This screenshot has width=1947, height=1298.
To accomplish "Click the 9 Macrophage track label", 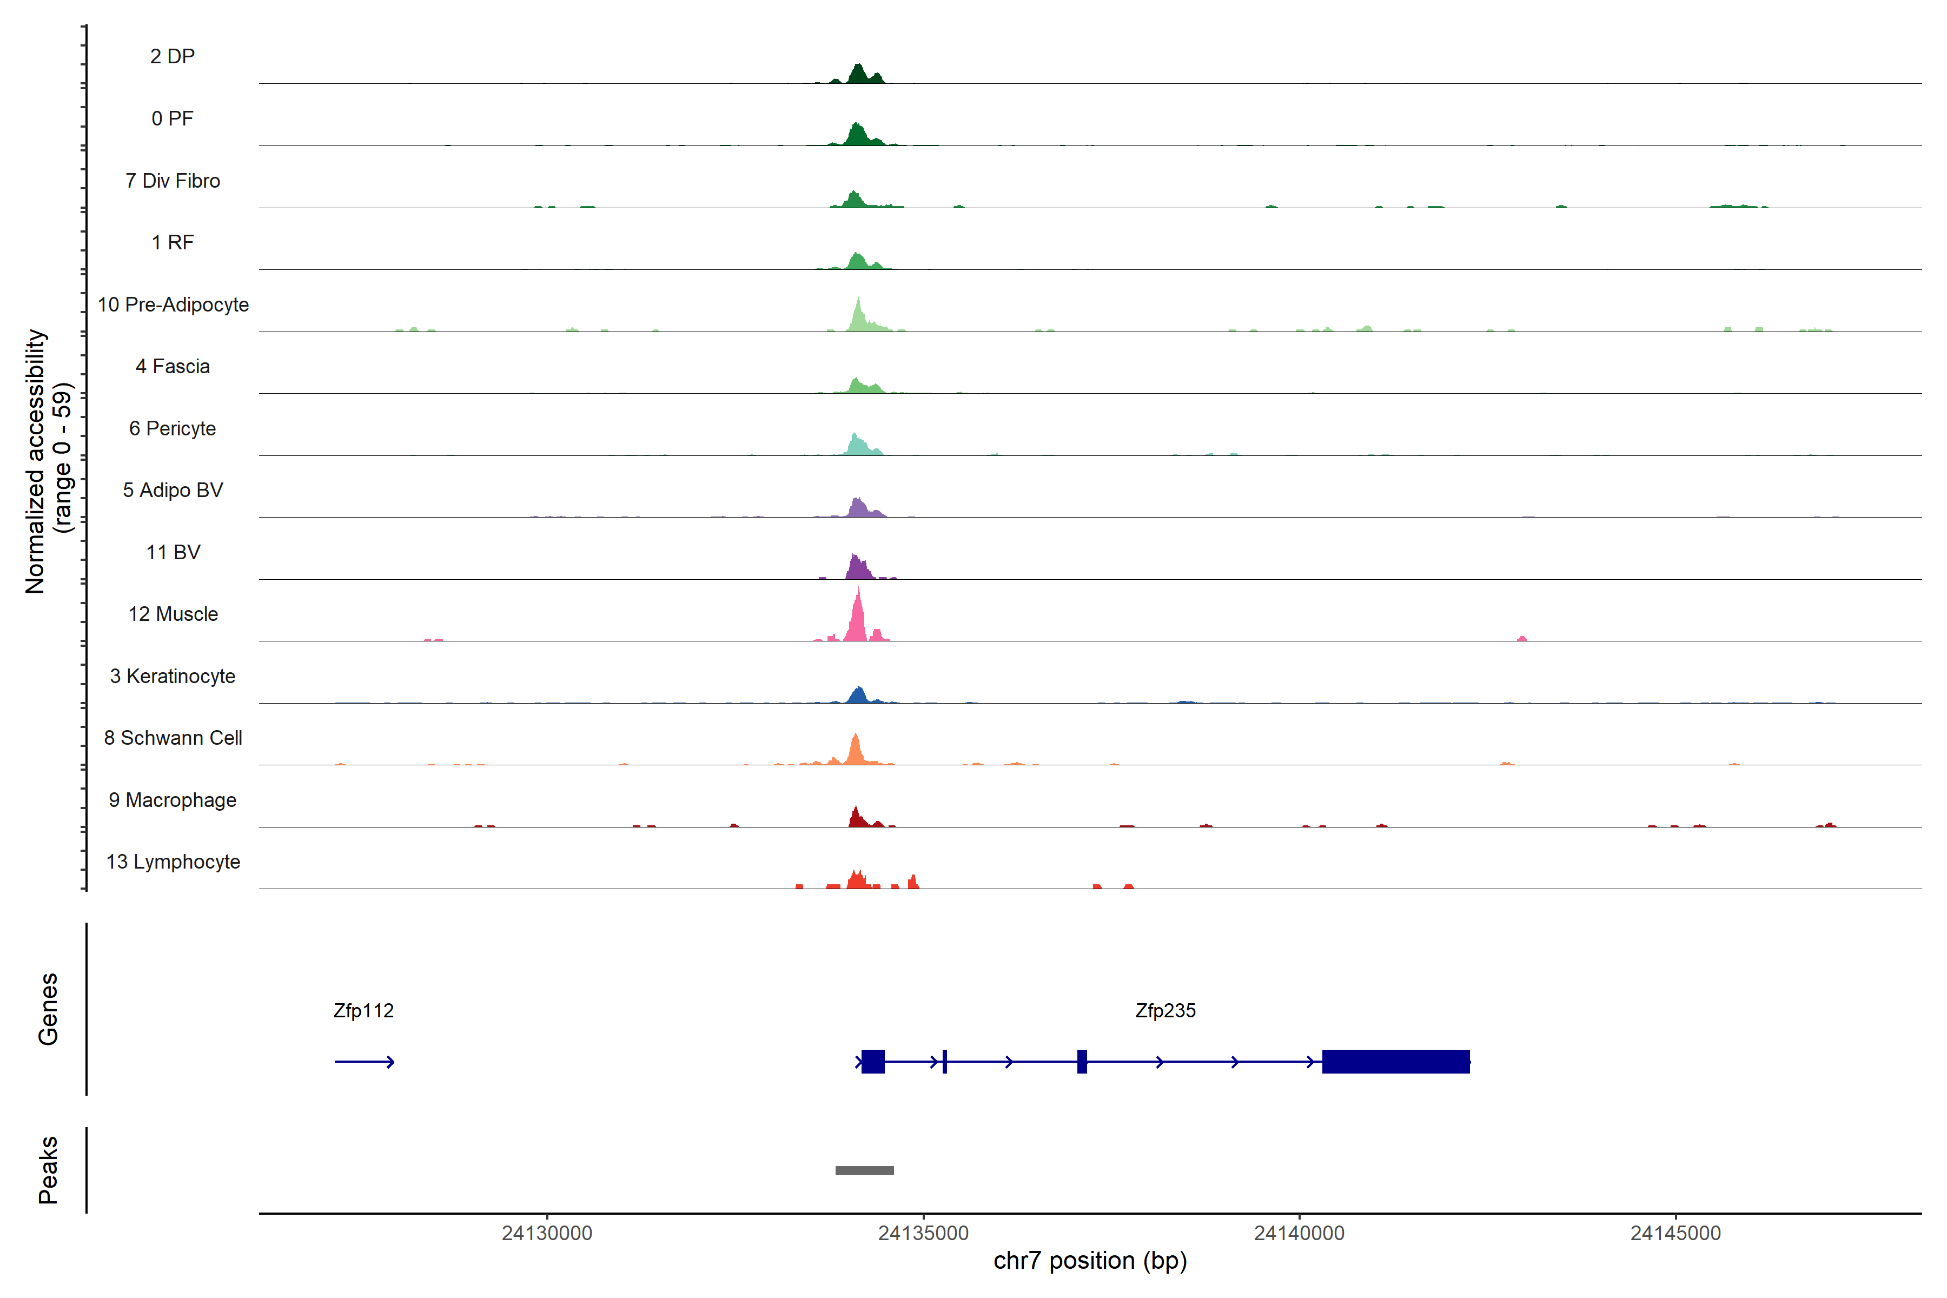I will (172, 800).
